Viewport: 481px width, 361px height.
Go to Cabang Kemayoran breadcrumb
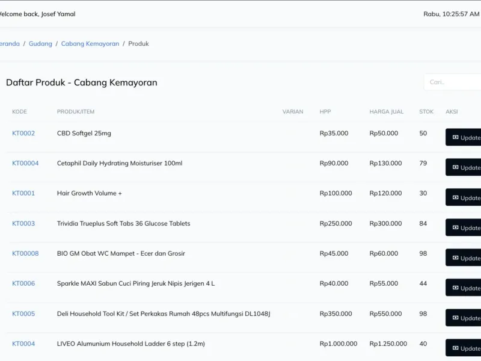point(90,44)
